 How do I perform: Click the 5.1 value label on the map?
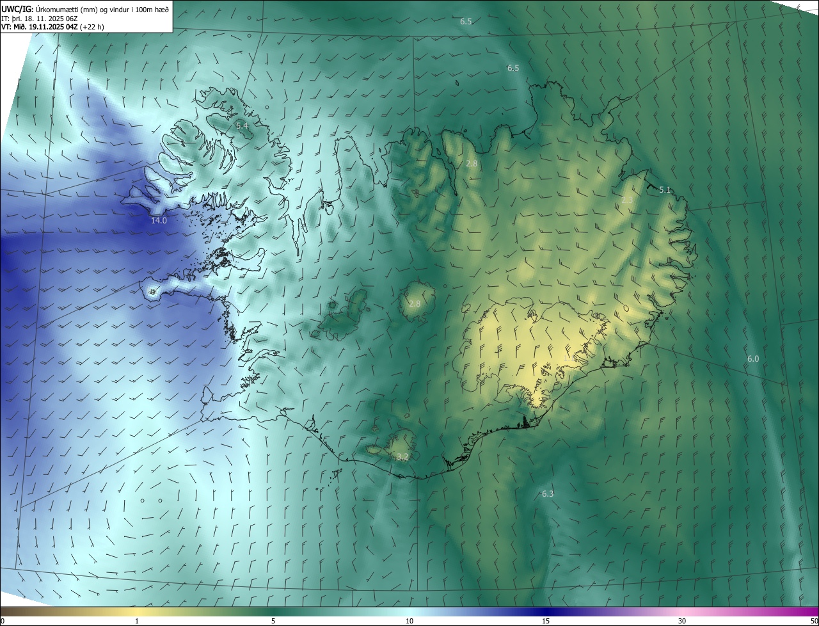pos(665,190)
